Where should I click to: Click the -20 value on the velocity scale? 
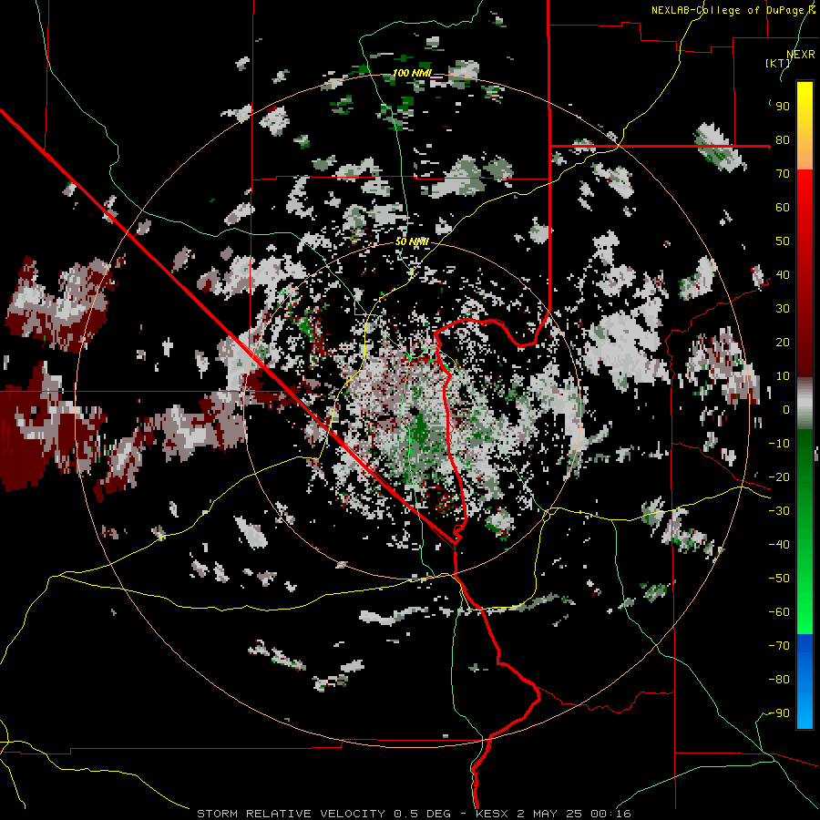(x=779, y=477)
